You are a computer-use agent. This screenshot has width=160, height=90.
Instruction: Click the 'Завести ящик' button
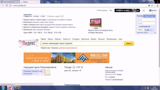click(x=149, y=16)
